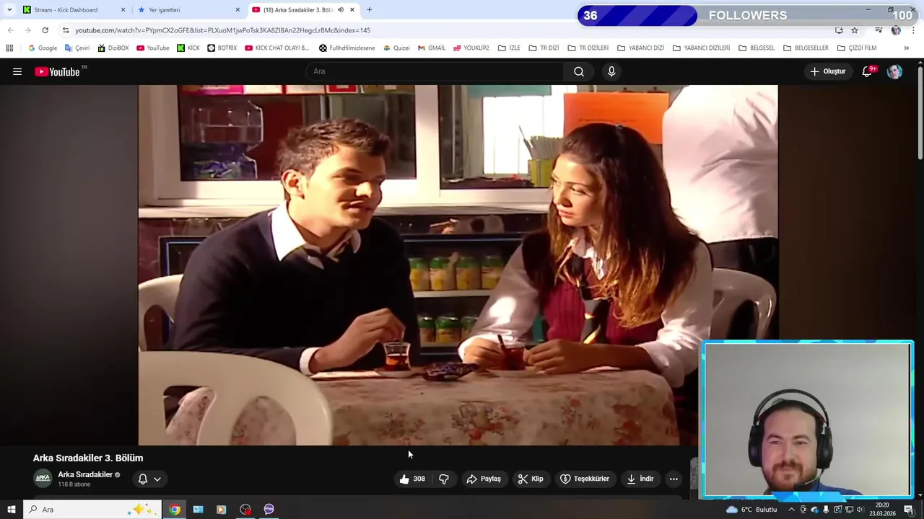View site information icon in address bar
This screenshot has width=924, height=519.
click(66, 30)
